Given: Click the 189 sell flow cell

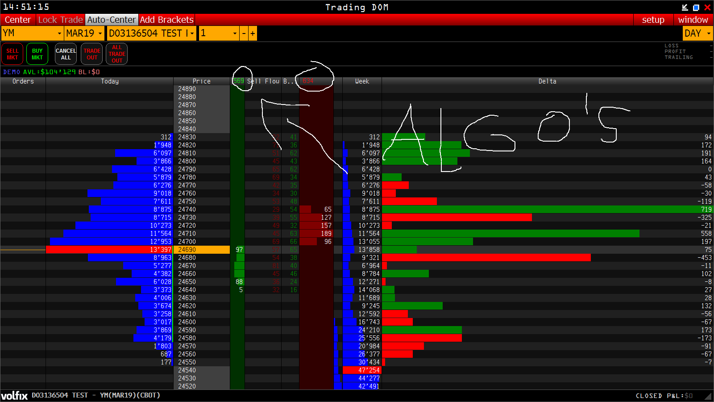Looking at the screenshot, I should [316, 234].
